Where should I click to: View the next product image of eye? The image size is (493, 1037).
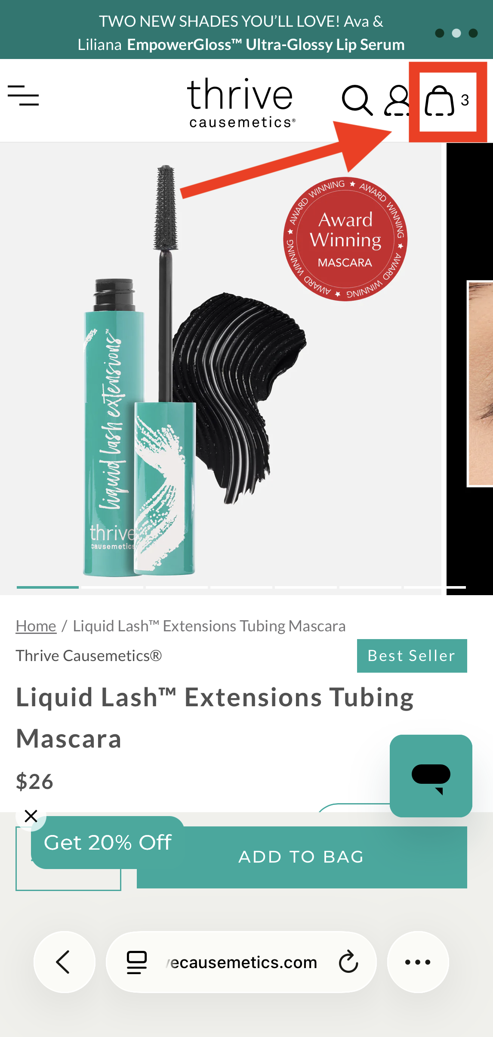pyautogui.click(x=470, y=369)
